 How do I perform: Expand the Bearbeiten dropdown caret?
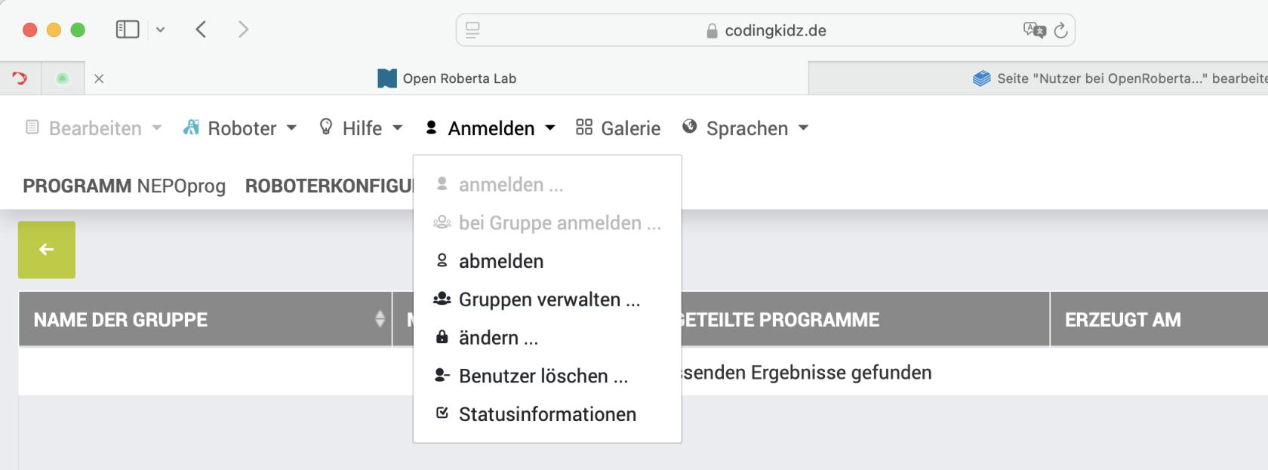coord(157,128)
